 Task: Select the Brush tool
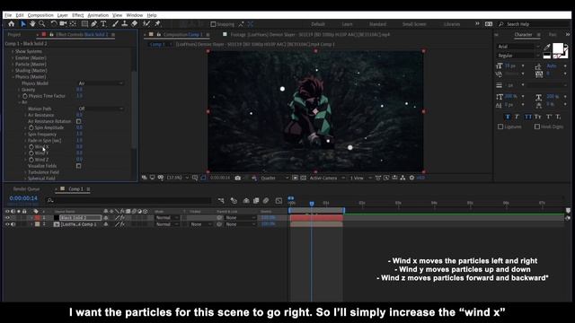[116, 24]
